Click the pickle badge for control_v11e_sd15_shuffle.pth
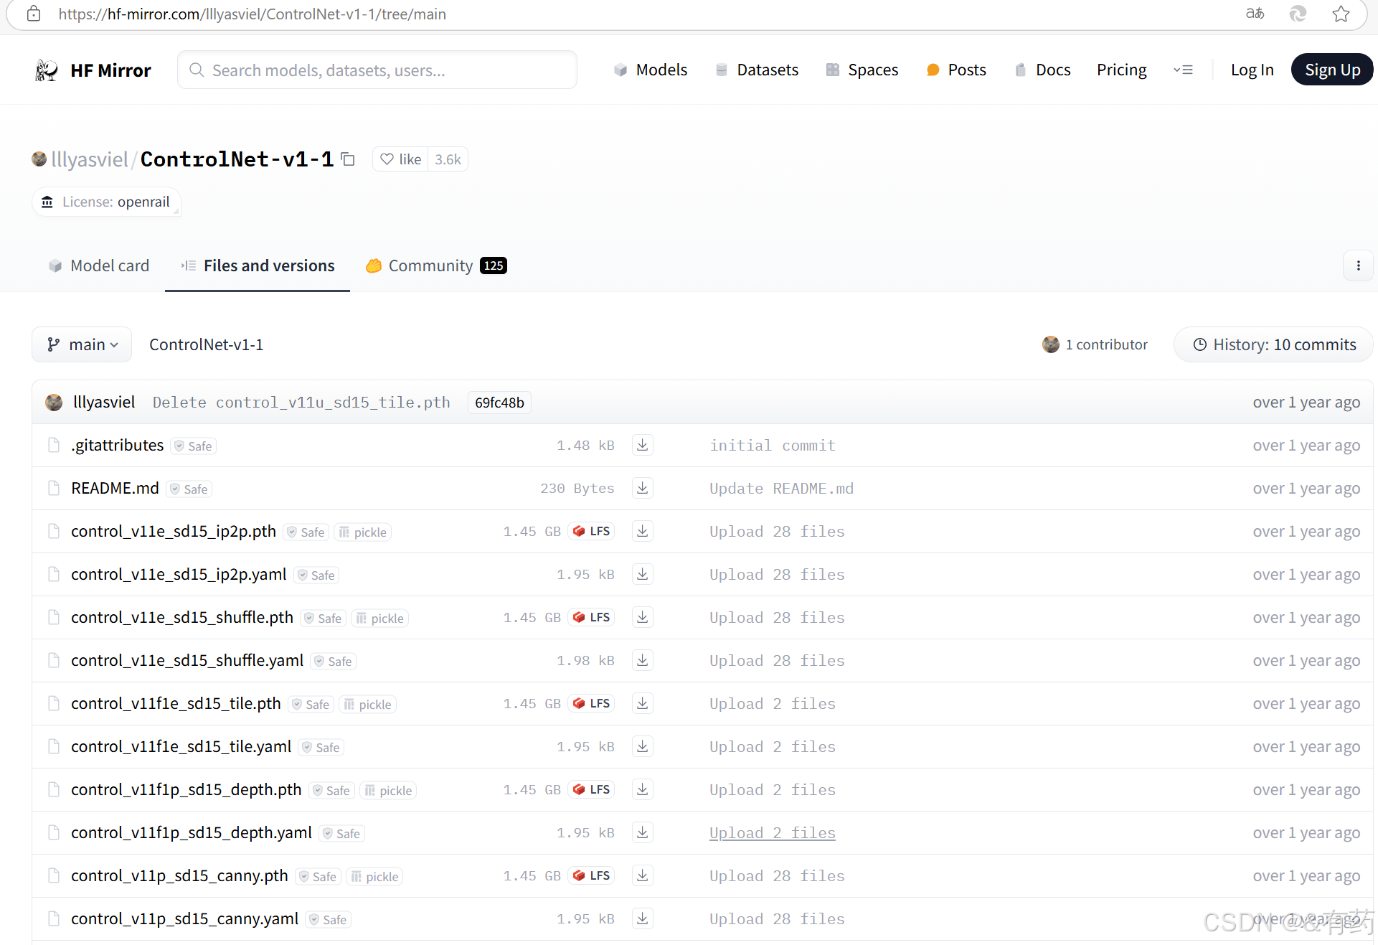Screen dimensions: 1378x945 point(379,619)
